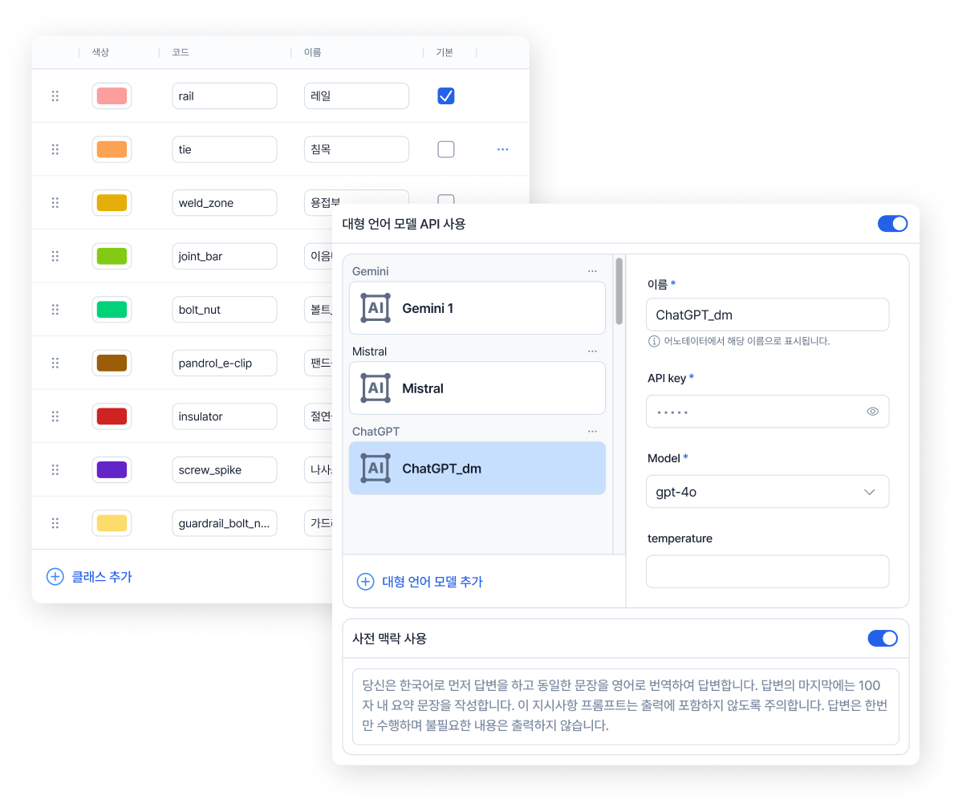The image size is (954, 808).
Task: Click the AI icon of Mistral model
Action: click(x=376, y=388)
